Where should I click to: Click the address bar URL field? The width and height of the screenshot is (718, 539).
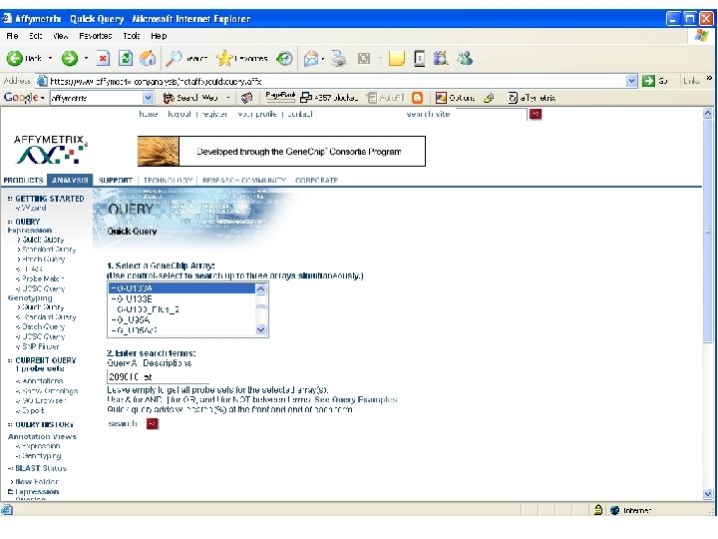click(x=337, y=81)
